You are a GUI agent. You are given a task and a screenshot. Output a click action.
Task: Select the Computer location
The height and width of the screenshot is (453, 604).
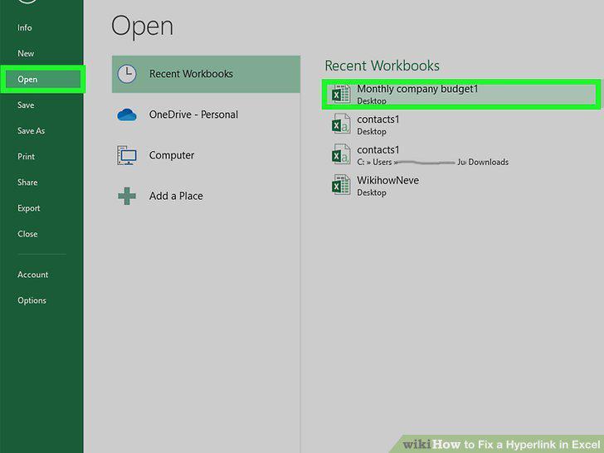click(206, 155)
